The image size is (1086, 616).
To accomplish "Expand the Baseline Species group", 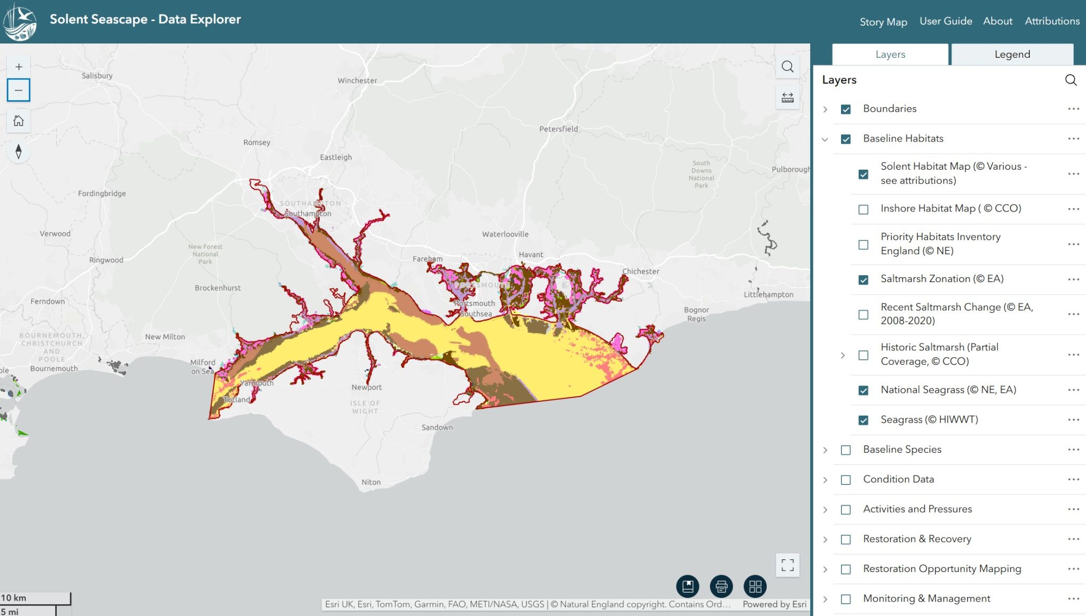I will coord(826,449).
